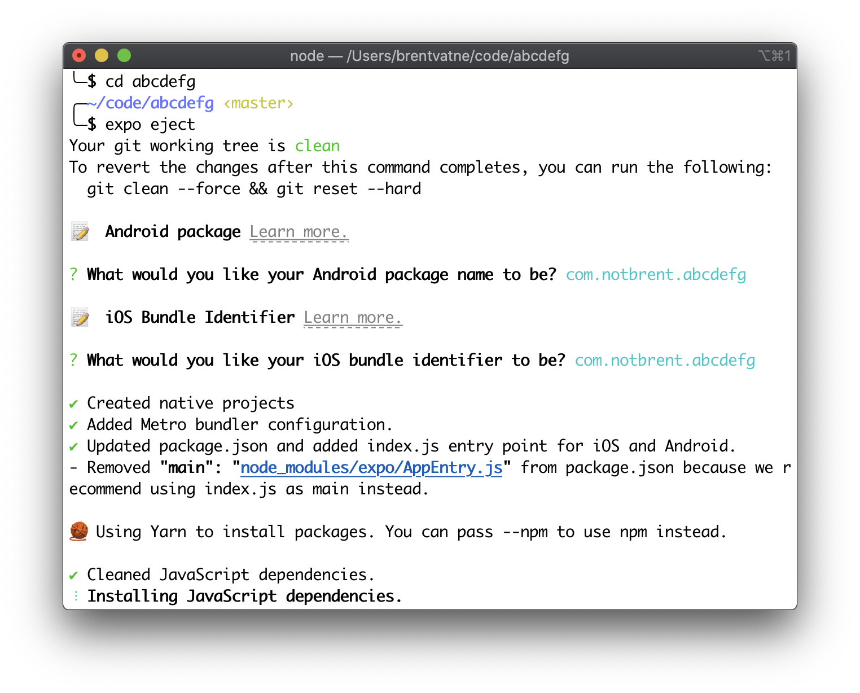Click the ~/code/abcdefg path text
This screenshot has height=693, width=860.
150,103
